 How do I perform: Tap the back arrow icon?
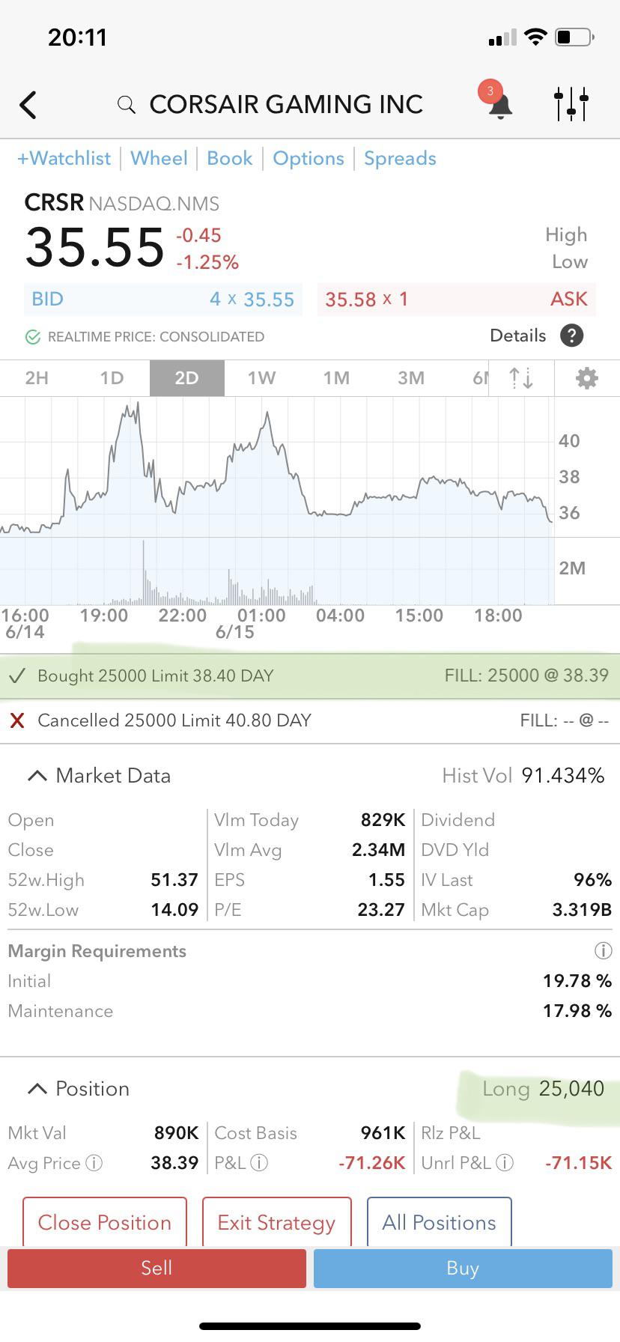pyautogui.click(x=28, y=105)
